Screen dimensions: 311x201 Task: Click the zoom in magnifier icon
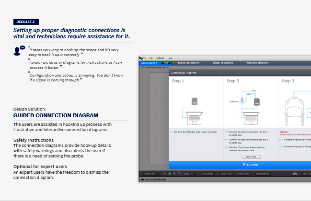(174, 174)
